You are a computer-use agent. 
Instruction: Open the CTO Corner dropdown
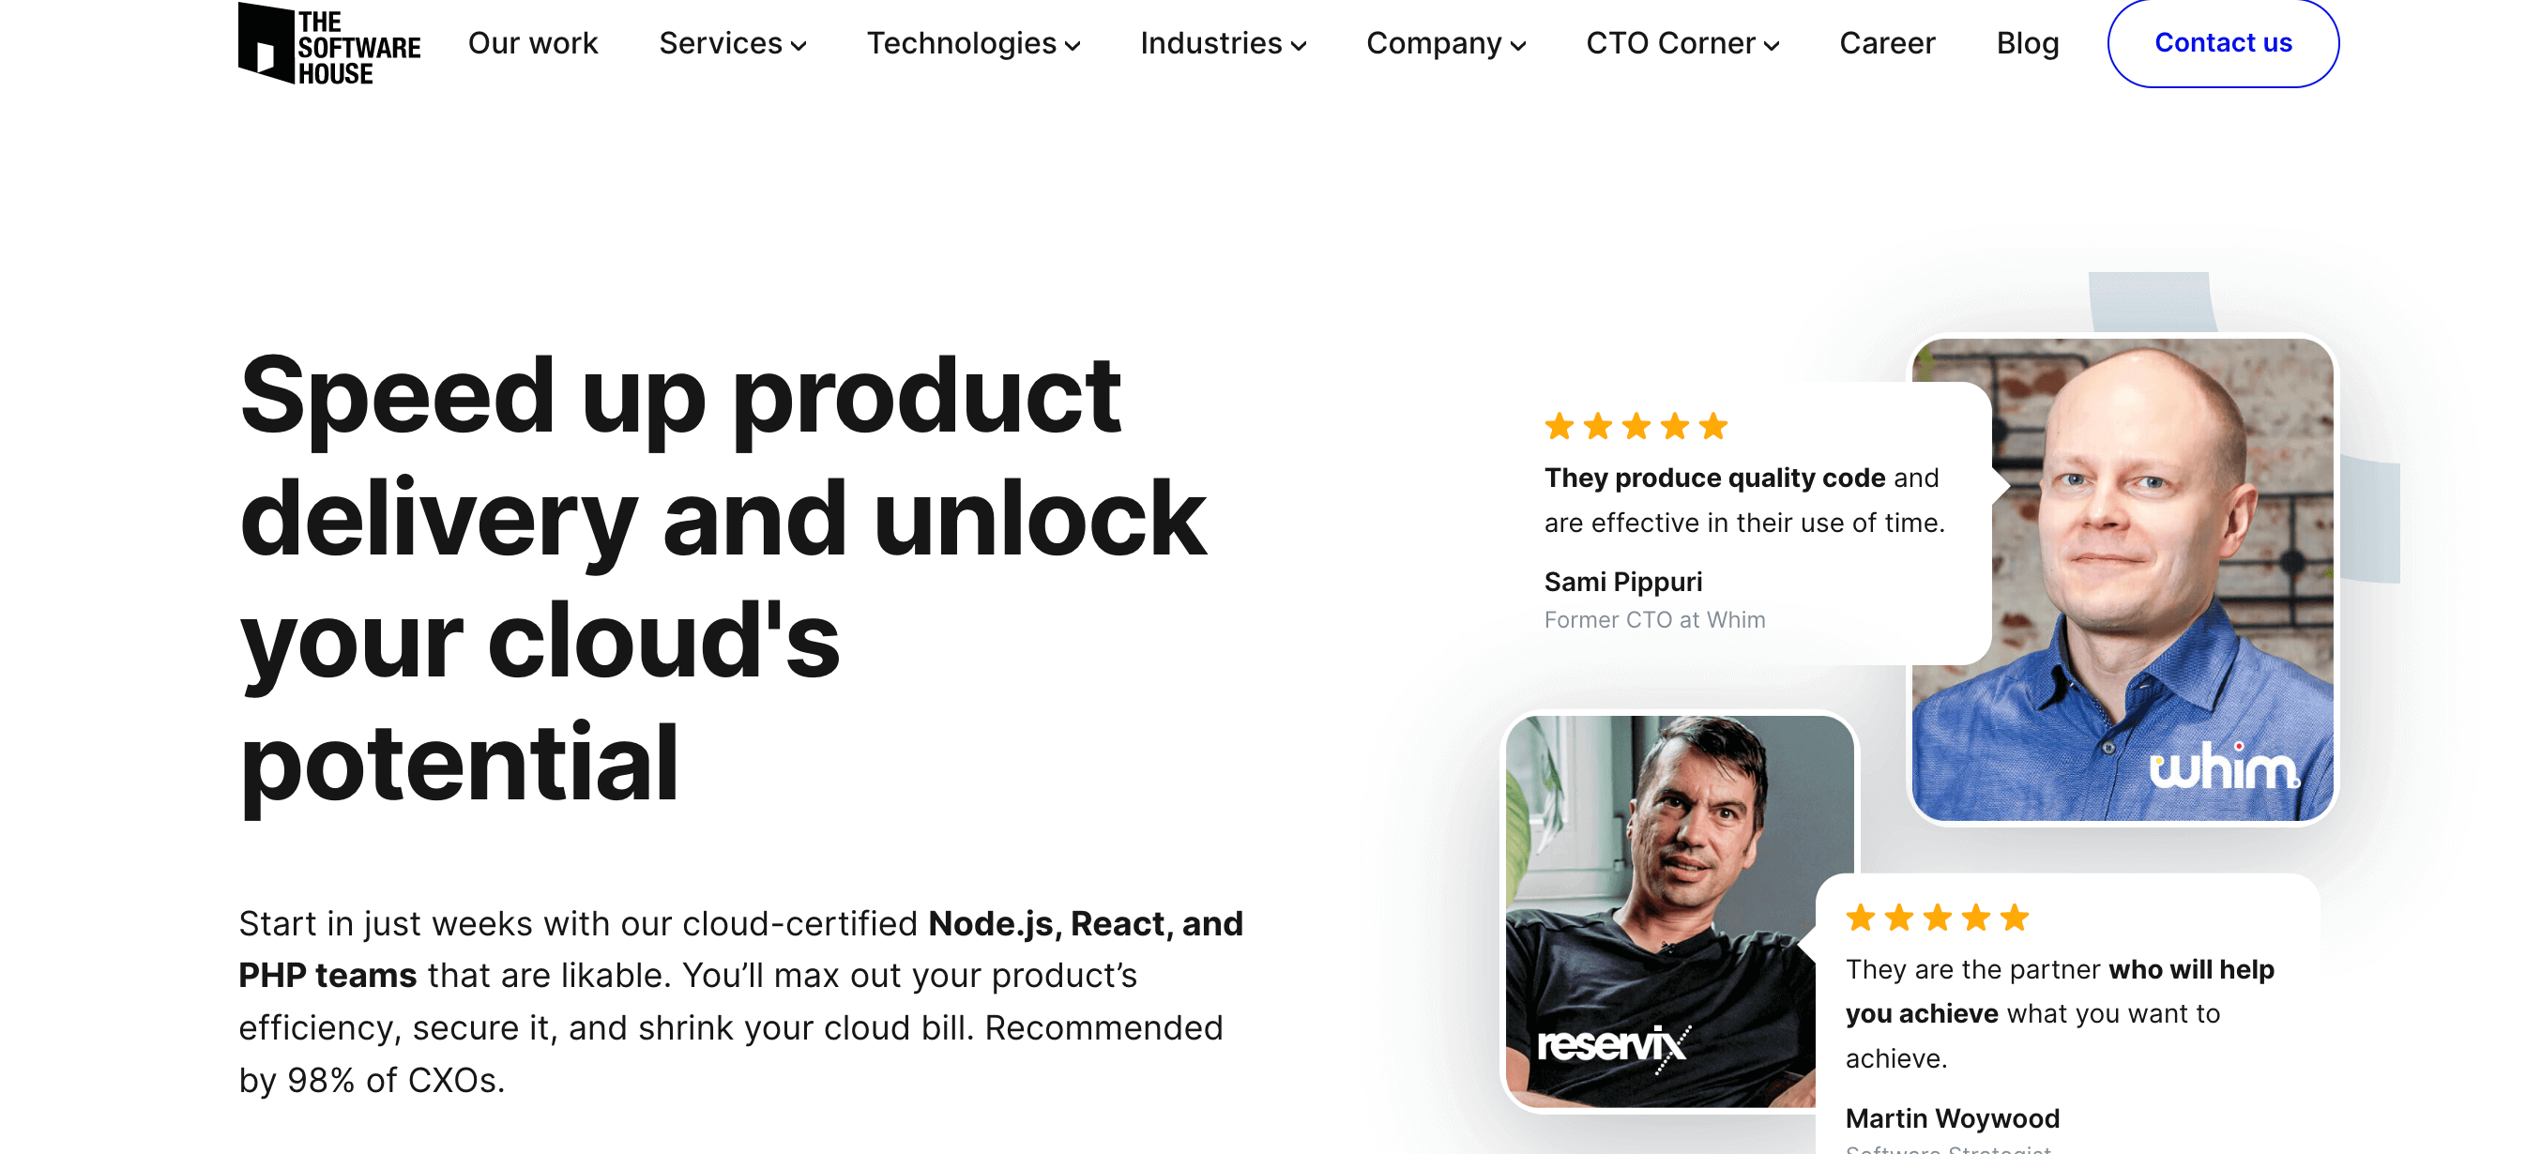(1681, 43)
